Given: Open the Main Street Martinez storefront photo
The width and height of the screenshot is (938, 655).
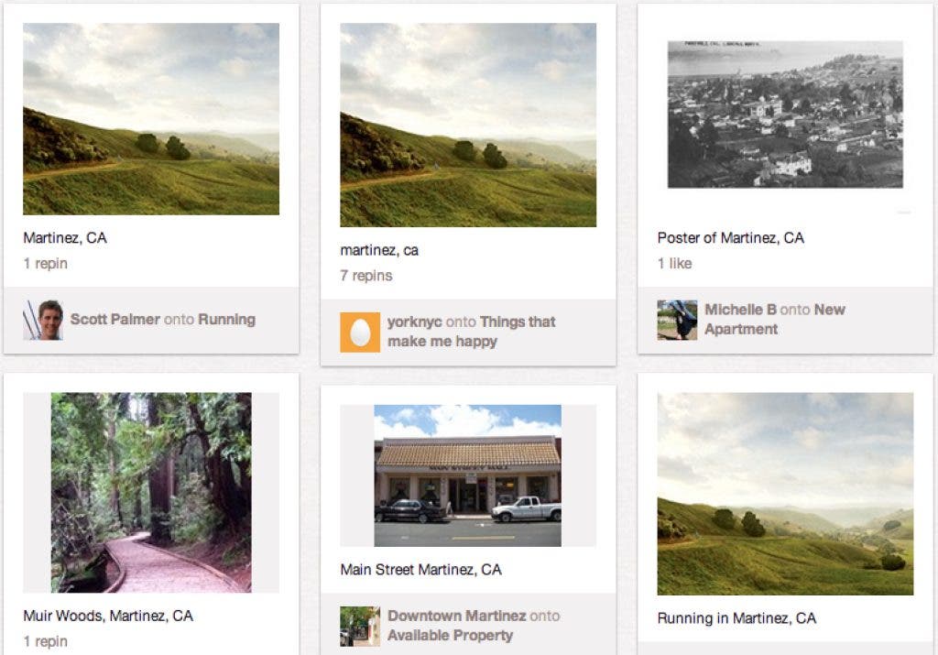Looking at the screenshot, I should point(468,475).
